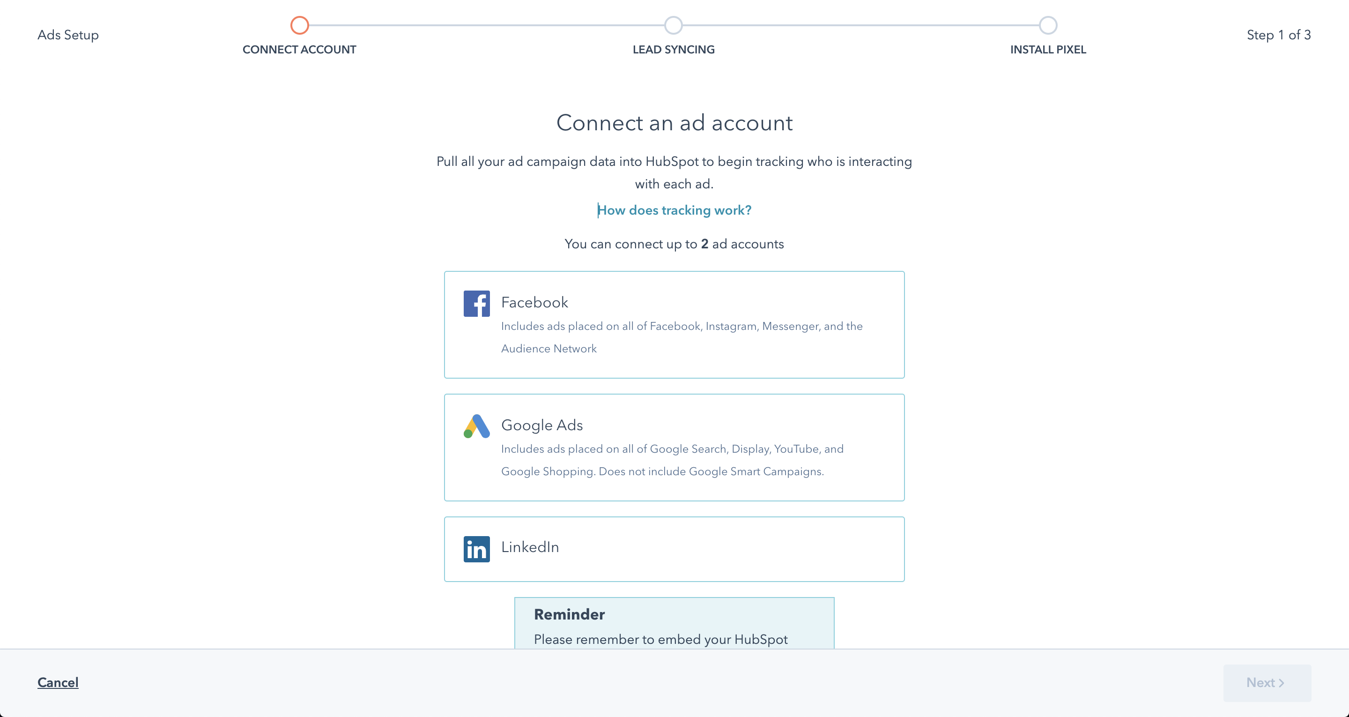The width and height of the screenshot is (1349, 717).
Task: Click the LinkedIn logo icon
Action: [476, 549]
